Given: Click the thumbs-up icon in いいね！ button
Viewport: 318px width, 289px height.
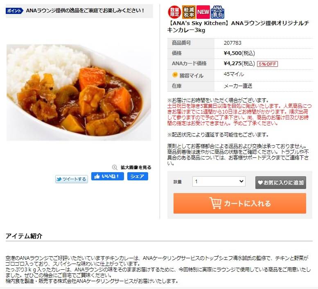Looking at the screenshot, I should coord(97,176).
